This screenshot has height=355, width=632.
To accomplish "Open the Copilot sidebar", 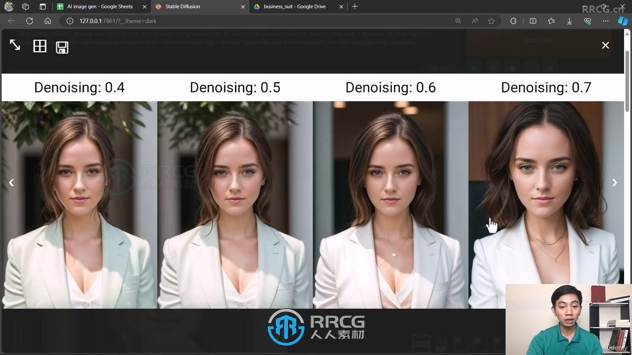I will coord(623,21).
